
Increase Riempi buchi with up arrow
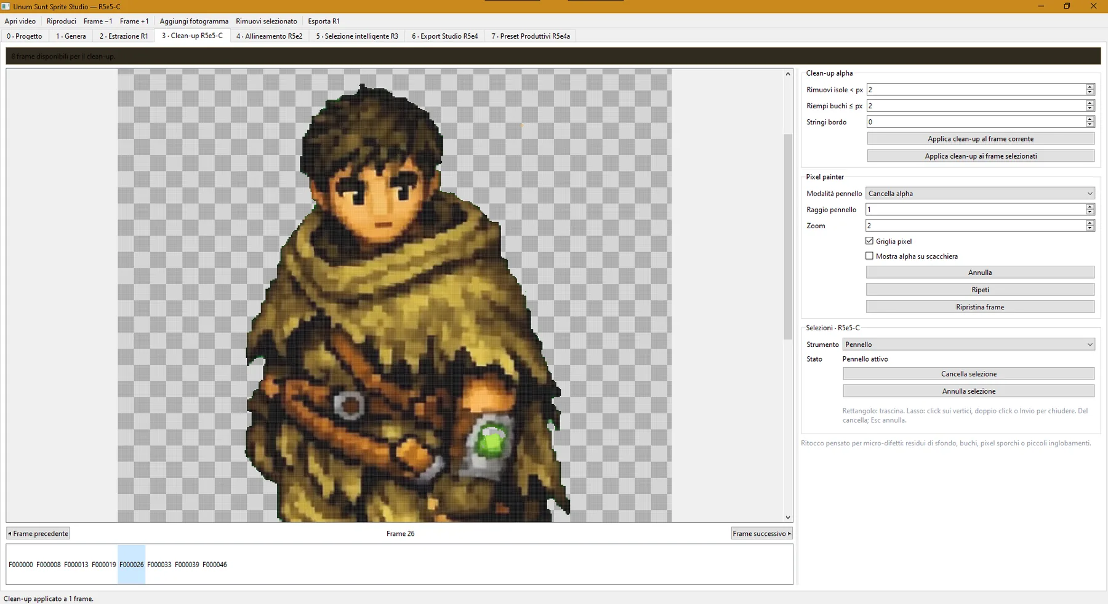(x=1090, y=103)
